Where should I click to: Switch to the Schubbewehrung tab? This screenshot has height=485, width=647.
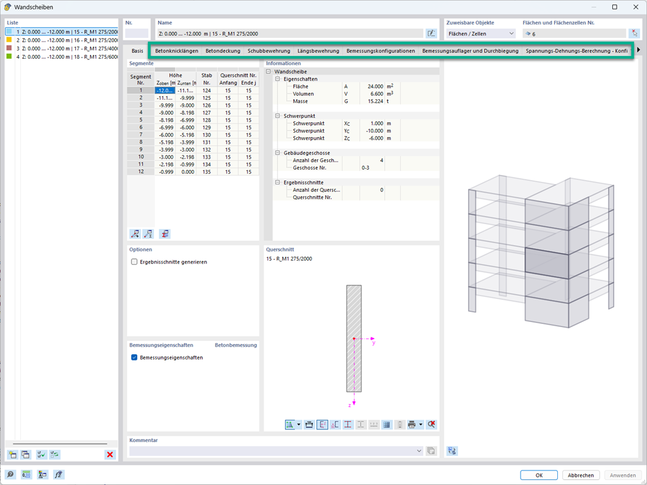269,51
